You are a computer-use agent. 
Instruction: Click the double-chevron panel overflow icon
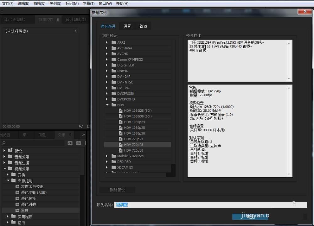coord(83,134)
